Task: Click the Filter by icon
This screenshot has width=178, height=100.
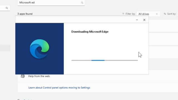Action: [123, 14]
